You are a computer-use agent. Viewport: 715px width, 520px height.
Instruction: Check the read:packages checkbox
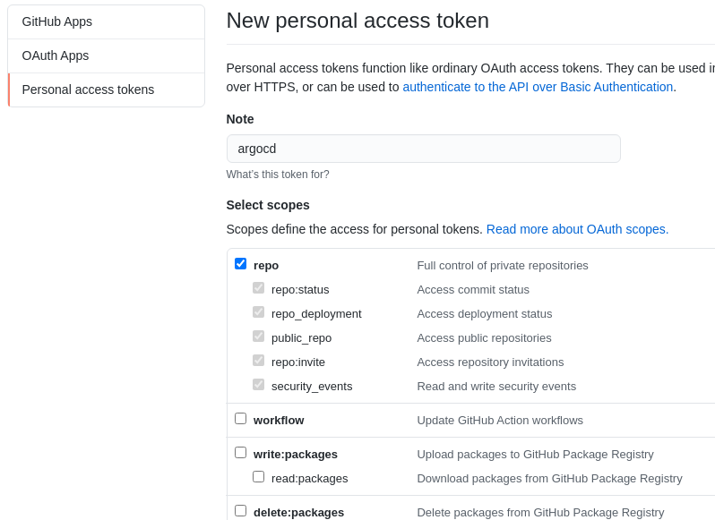pos(259,477)
